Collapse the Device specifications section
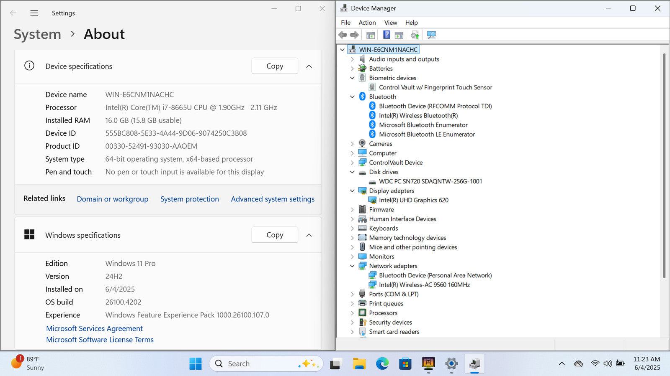 309,66
